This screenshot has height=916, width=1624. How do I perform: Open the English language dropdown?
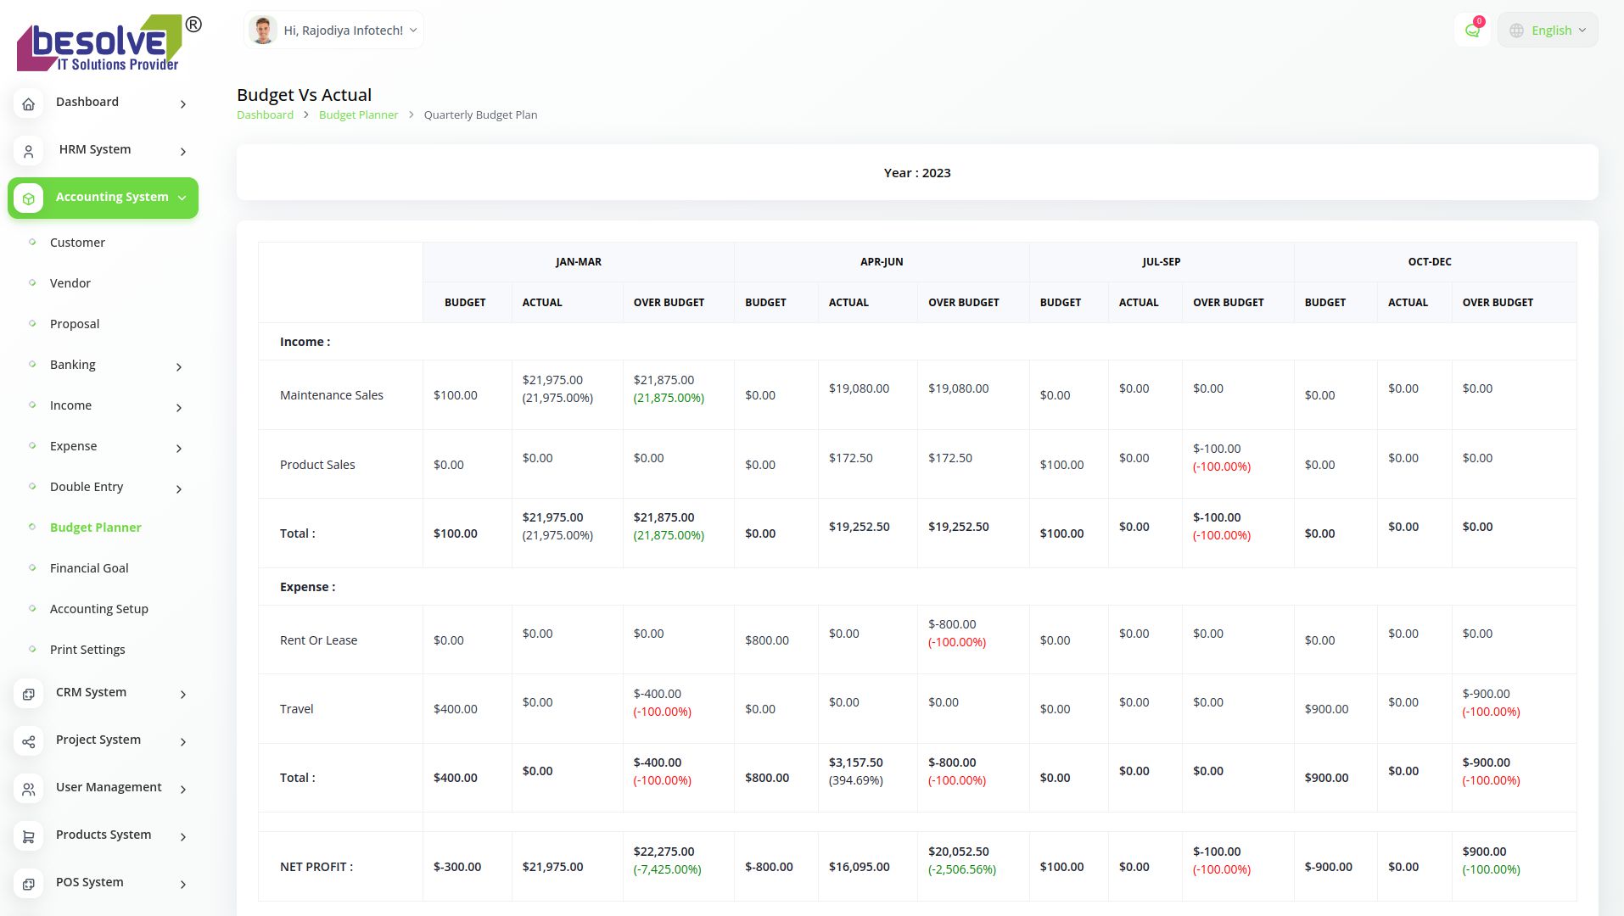pyautogui.click(x=1548, y=31)
